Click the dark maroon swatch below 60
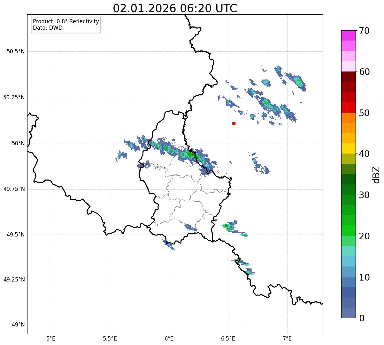This screenshot has width=384, height=345. 348,77
